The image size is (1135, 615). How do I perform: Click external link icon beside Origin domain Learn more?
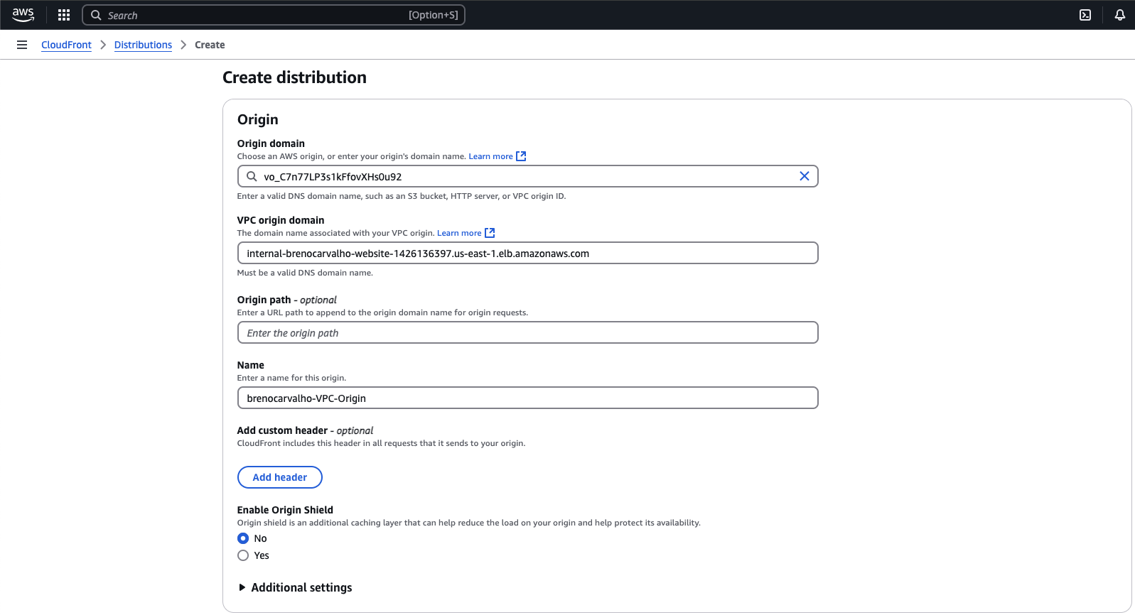pos(521,156)
